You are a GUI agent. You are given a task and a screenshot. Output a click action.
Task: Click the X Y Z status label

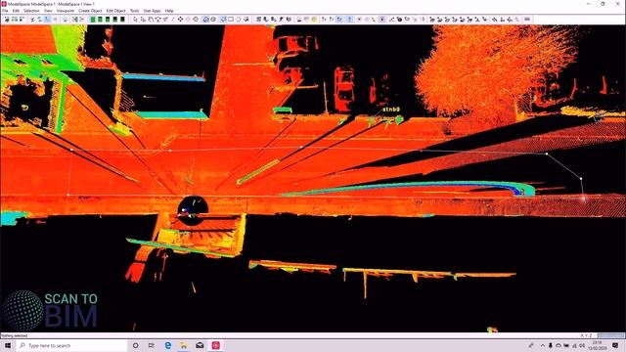587,335
